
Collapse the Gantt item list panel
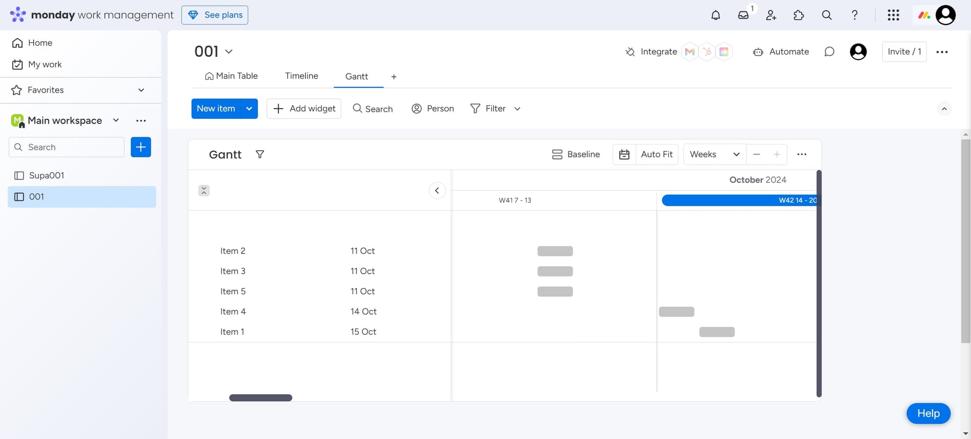pos(437,190)
